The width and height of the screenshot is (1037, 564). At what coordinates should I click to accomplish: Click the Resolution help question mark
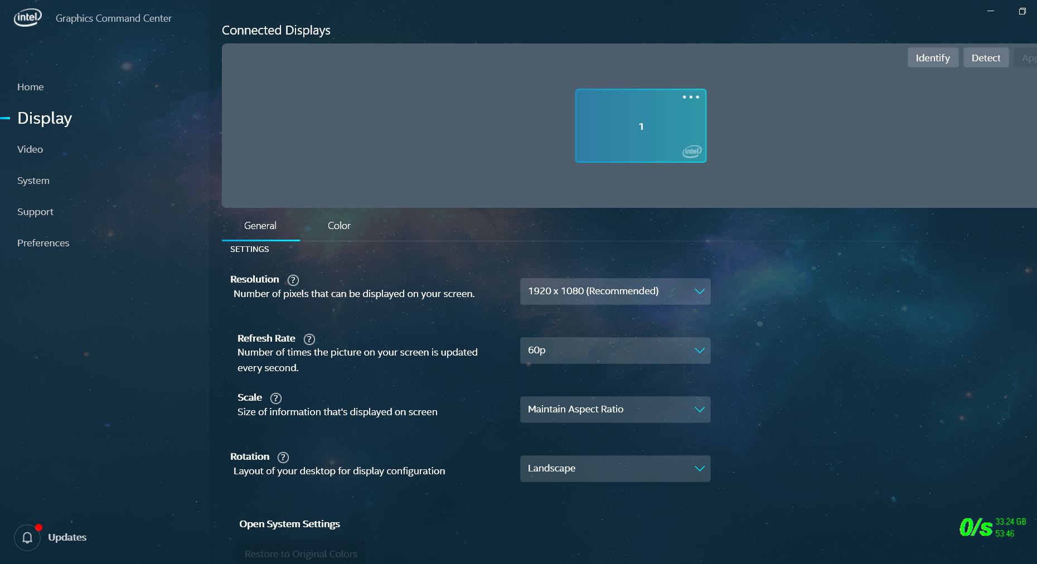click(293, 280)
